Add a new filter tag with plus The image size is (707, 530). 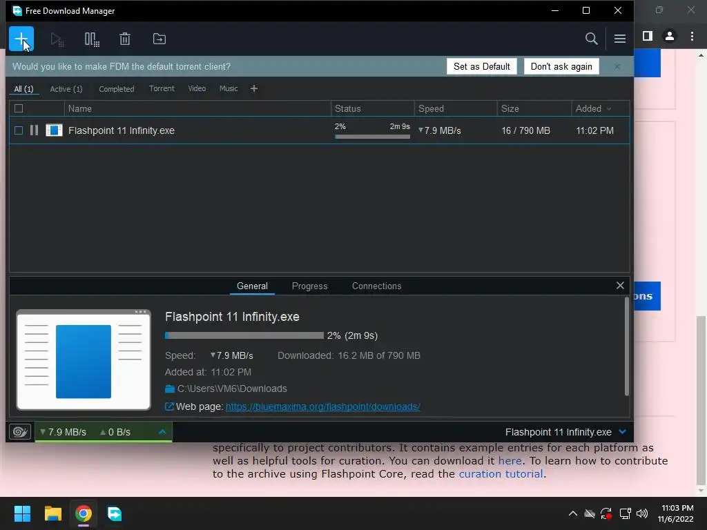(254, 88)
